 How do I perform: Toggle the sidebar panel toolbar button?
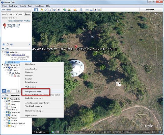pyautogui.click(x=36, y=10)
